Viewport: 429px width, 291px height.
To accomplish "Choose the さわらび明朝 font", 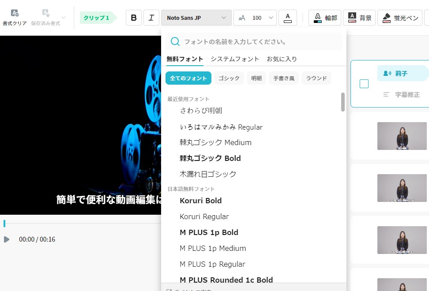I will point(201,111).
